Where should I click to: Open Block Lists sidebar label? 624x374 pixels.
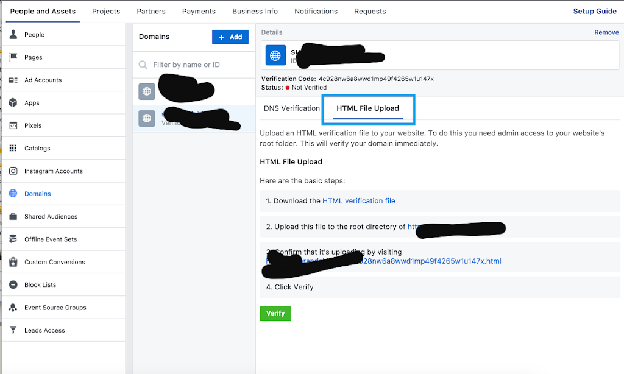(40, 285)
